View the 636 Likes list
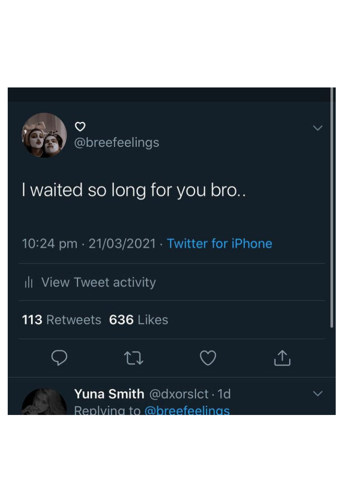343x502 pixels. (139, 319)
